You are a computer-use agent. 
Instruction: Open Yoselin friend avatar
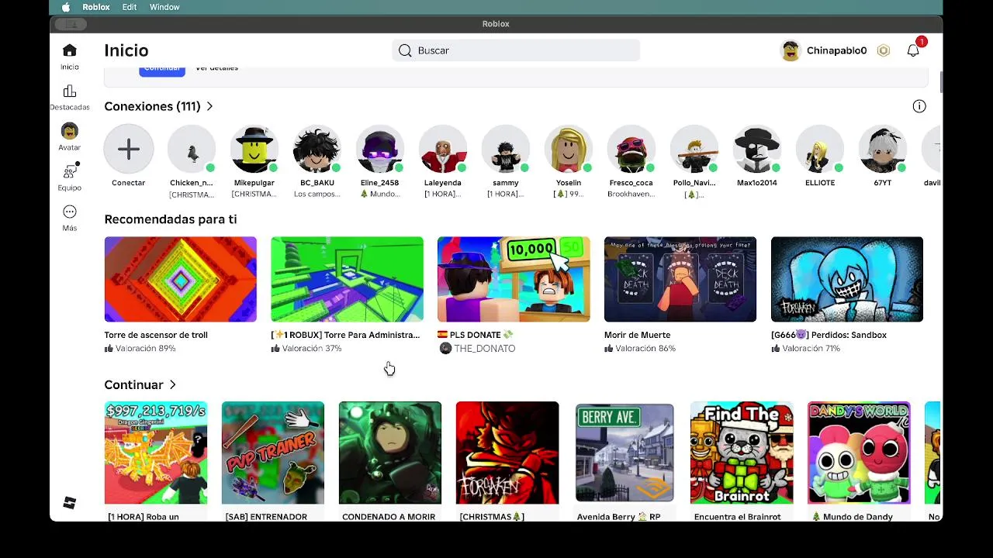(x=569, y=149)
